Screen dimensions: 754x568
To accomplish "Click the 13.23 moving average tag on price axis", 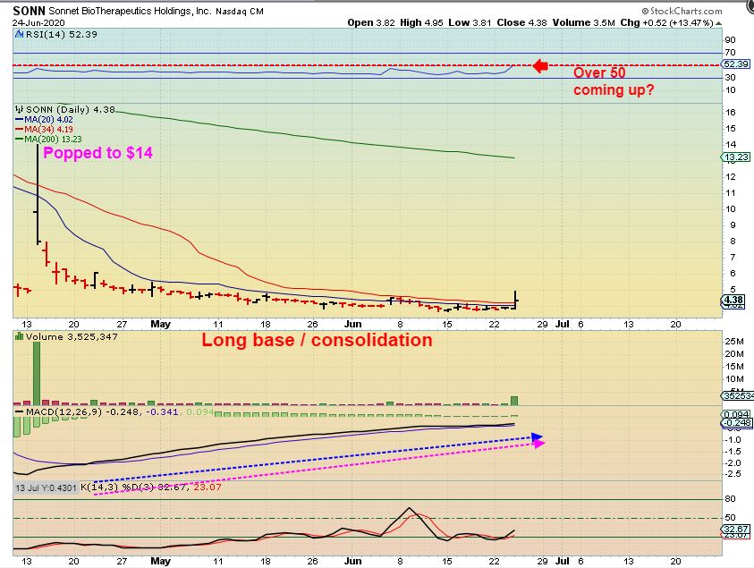I will (x=736, y=157).
